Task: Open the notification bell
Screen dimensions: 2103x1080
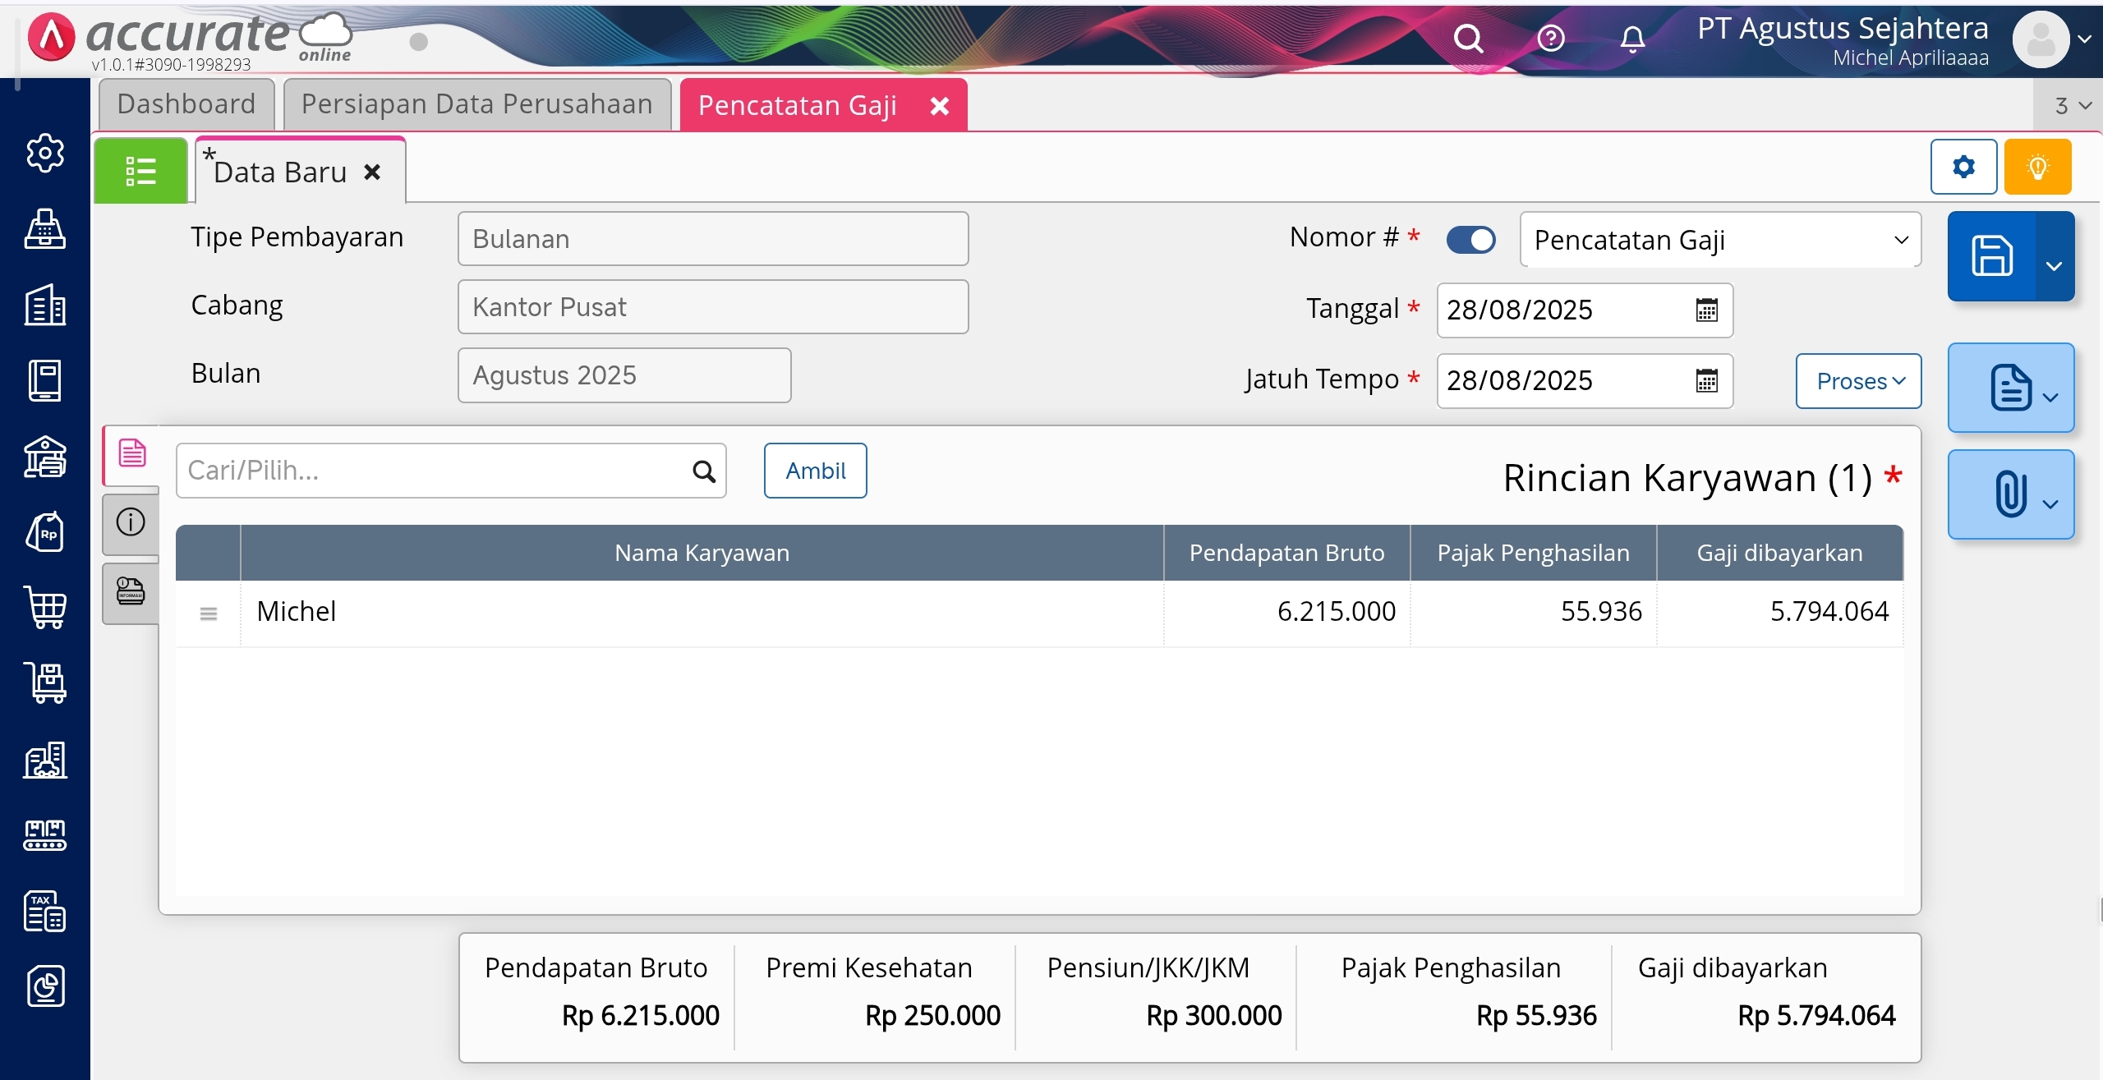Action: tap(1632, 39)
